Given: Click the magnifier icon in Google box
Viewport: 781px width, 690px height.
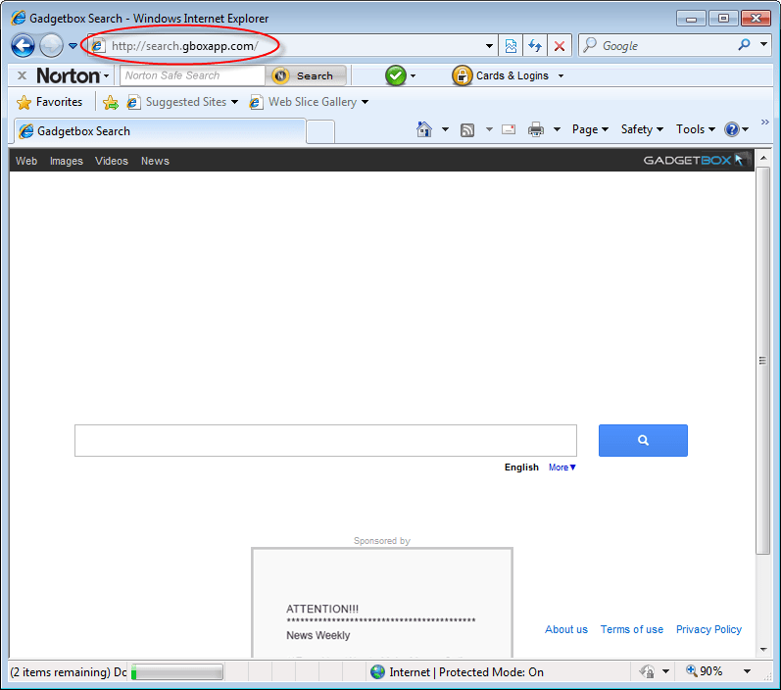Looking at the screenshot, I should (744, 45).
